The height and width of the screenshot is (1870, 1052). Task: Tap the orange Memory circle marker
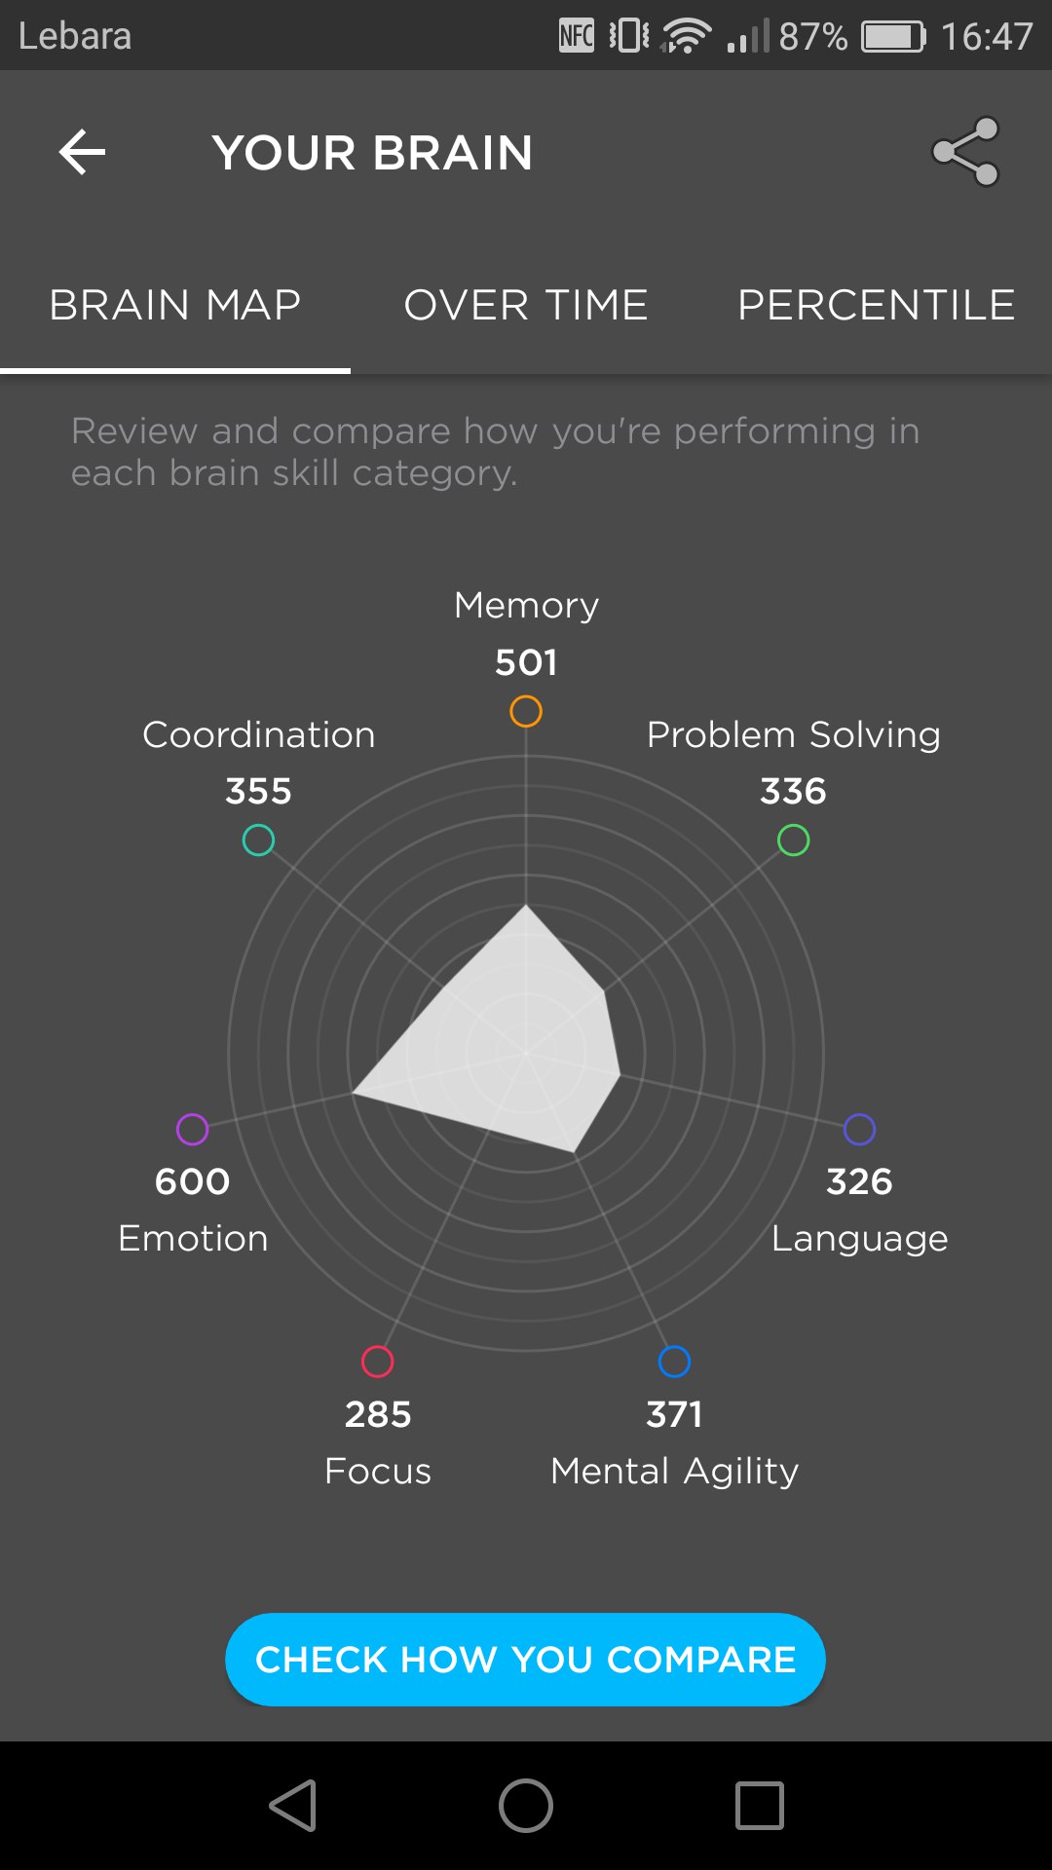pyautogui.click(x=526, y=711)
